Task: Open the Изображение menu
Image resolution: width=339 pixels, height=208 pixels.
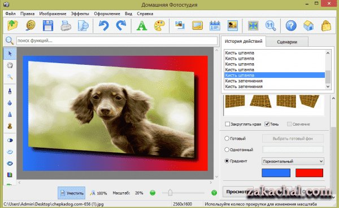Action: (53, 14)
